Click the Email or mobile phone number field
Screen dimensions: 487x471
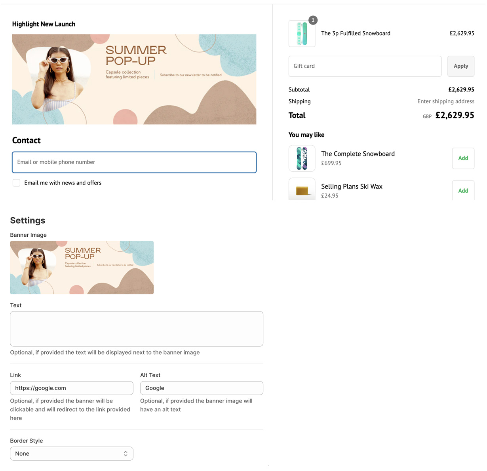(134, 162)
